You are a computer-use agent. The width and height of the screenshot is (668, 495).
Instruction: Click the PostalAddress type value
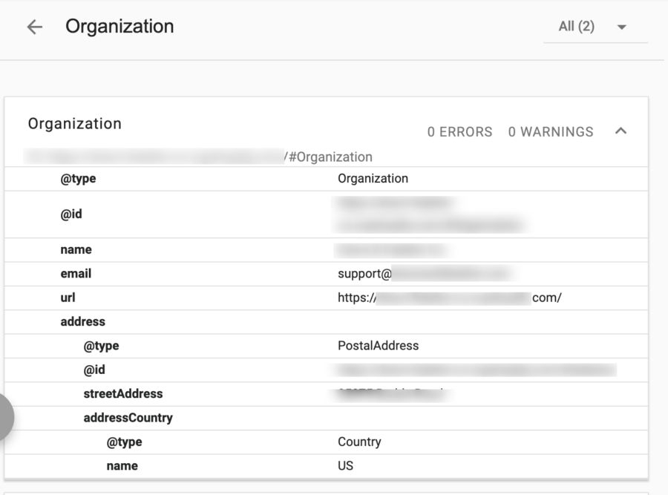click(378, 346)
